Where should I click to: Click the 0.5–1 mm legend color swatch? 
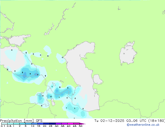point(10,124)
